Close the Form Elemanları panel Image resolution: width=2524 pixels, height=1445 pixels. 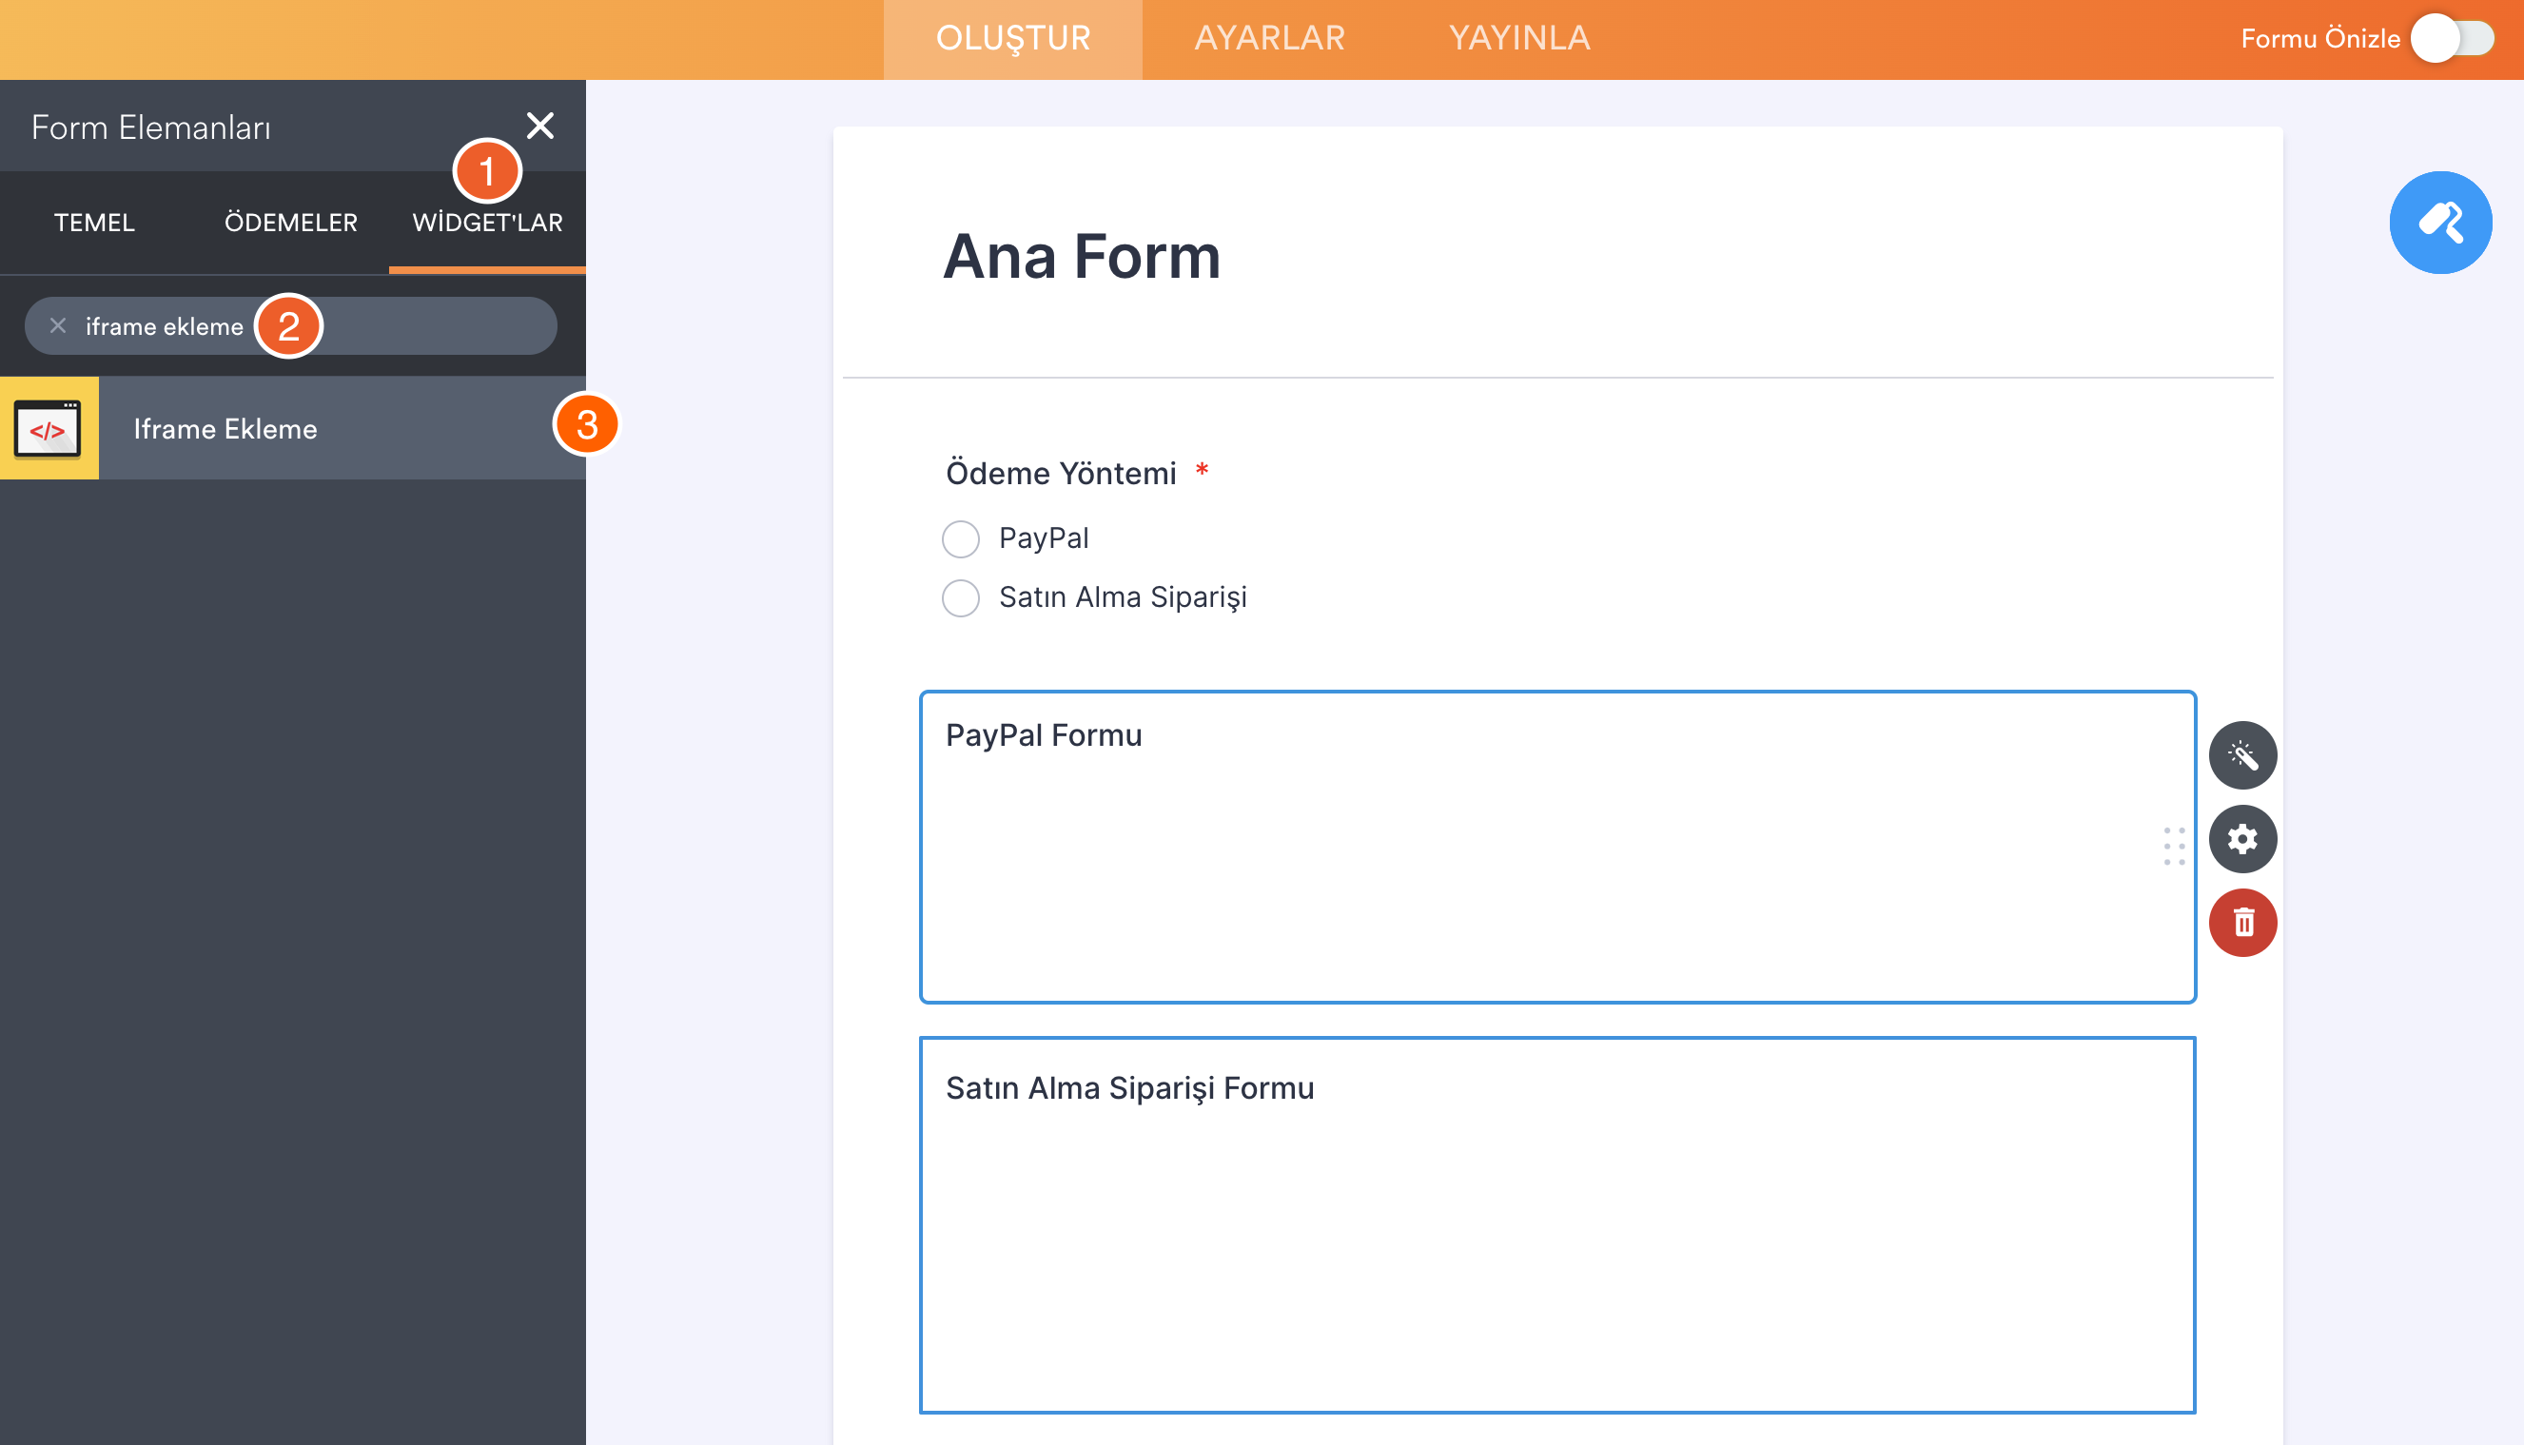[540, 126]
